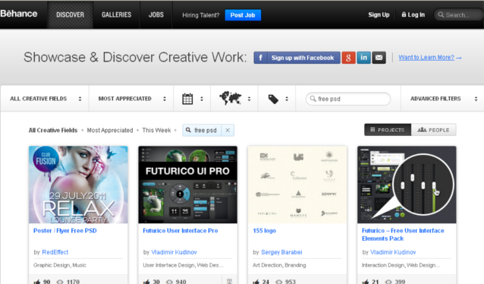Open the Futurico UI Pro thumbnail
Image resolution: width=484 pixels, height=284 pixels.
coord(187,185)
